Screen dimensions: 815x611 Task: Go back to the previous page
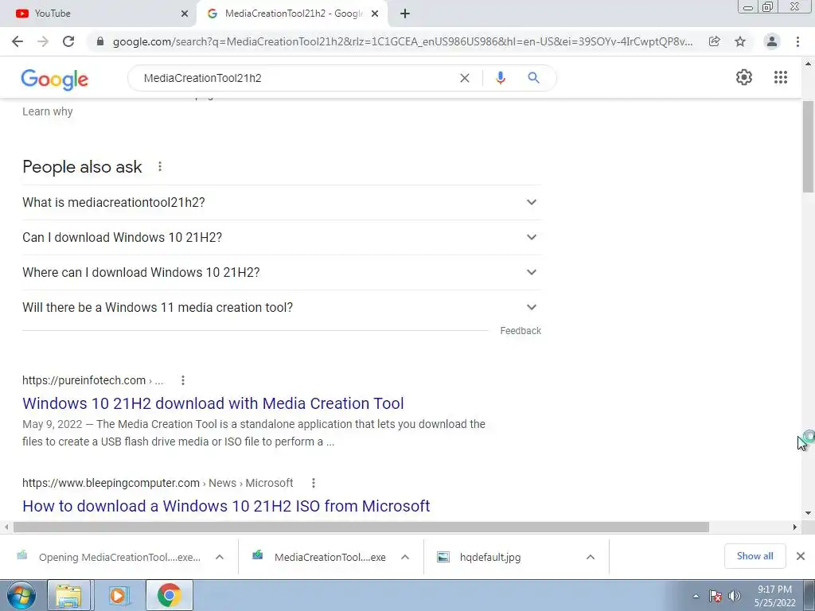pyautogui.click(x=18, y=41)
